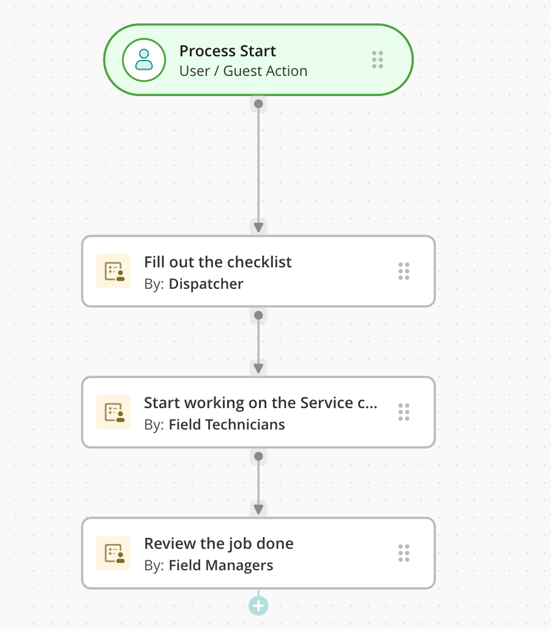Open the Start working on the Service step
Viewport: 551px width, 629px height.
260,403
